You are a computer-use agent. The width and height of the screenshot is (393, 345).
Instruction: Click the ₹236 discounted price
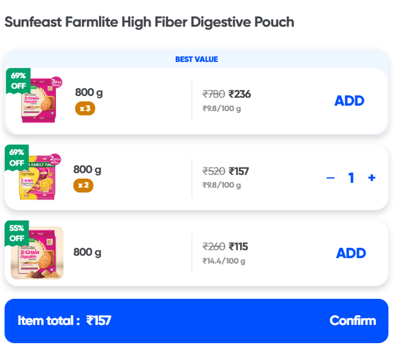(x=240, y=94)
